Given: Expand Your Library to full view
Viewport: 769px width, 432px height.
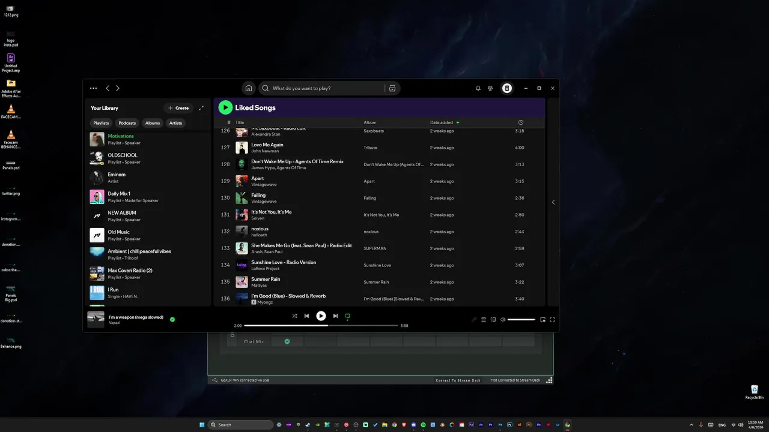Looking at the screenshot, I should click(201, 108).
